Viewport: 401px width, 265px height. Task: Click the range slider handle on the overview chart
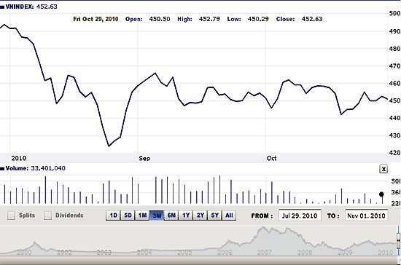(398, 240)
